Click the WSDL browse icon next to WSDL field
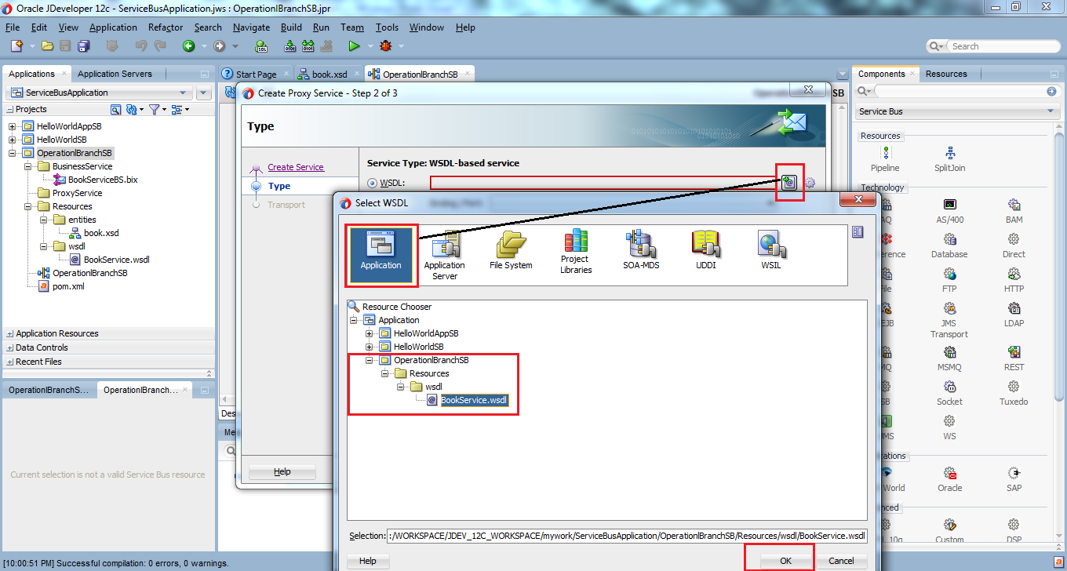Viewport: 1067px width, 571px height. pos(789,183)
